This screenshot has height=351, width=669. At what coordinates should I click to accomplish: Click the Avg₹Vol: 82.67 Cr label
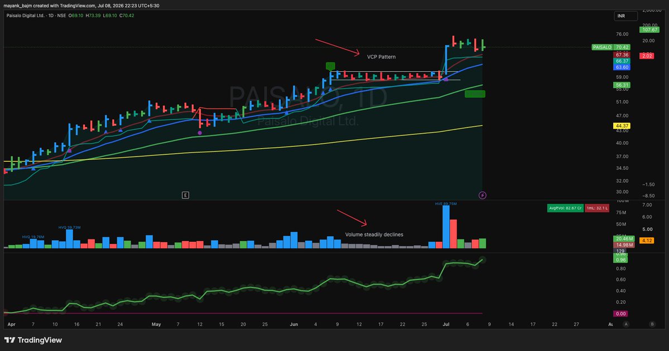tap(565, 208)
